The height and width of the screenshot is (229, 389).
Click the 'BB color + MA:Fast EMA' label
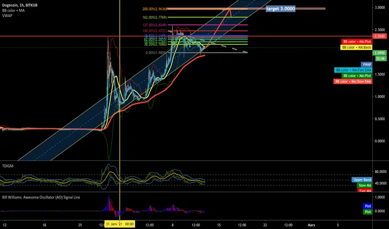353,70
